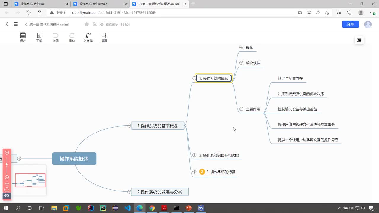Viewport: 379px width, 213px height.
Task: Open PowerPoint from the taskbar
Action: coord(188,208)
